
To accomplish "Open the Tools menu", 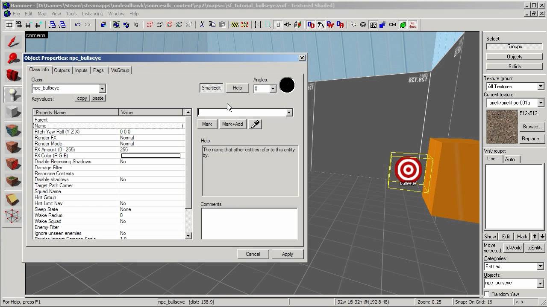I will [x=71, y=14].
